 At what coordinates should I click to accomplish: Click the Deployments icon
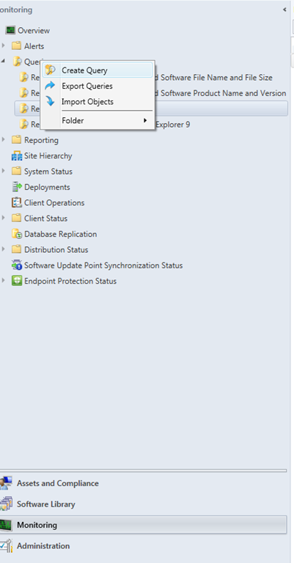pyautogui.click(x=17, y=187)
